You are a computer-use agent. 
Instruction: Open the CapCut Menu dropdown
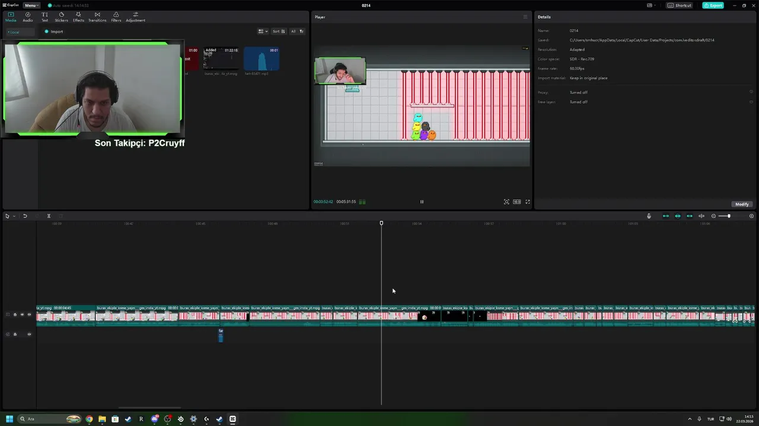30,5
